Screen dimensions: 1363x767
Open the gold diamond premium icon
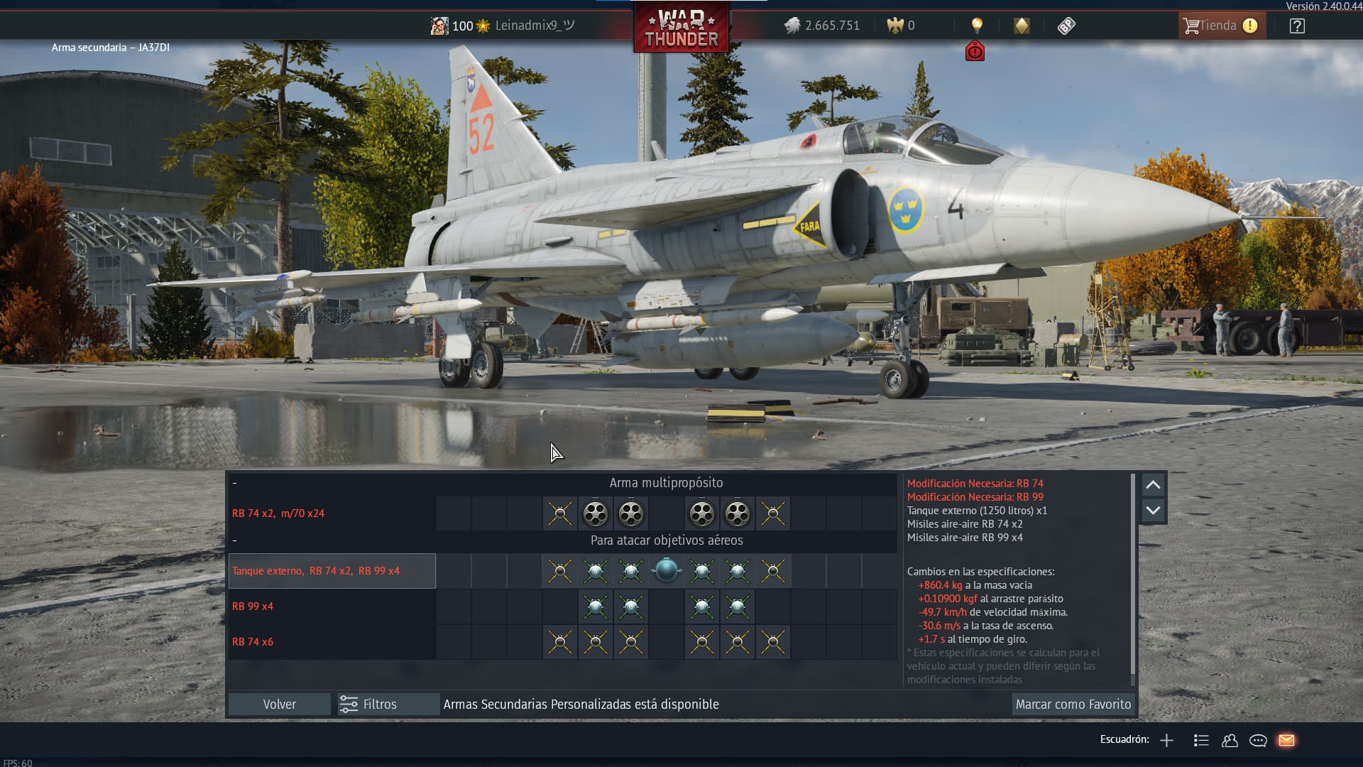pyautogui.click(x=1022, y=26)
